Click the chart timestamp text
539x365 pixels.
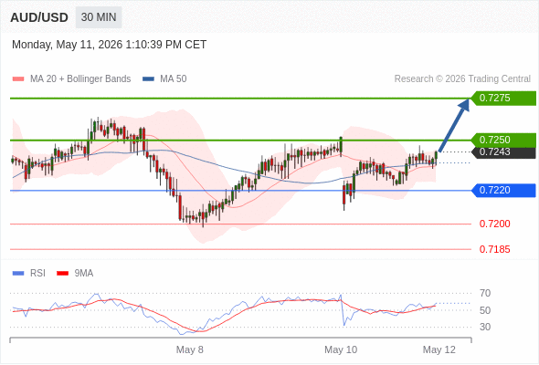[110, 45]
